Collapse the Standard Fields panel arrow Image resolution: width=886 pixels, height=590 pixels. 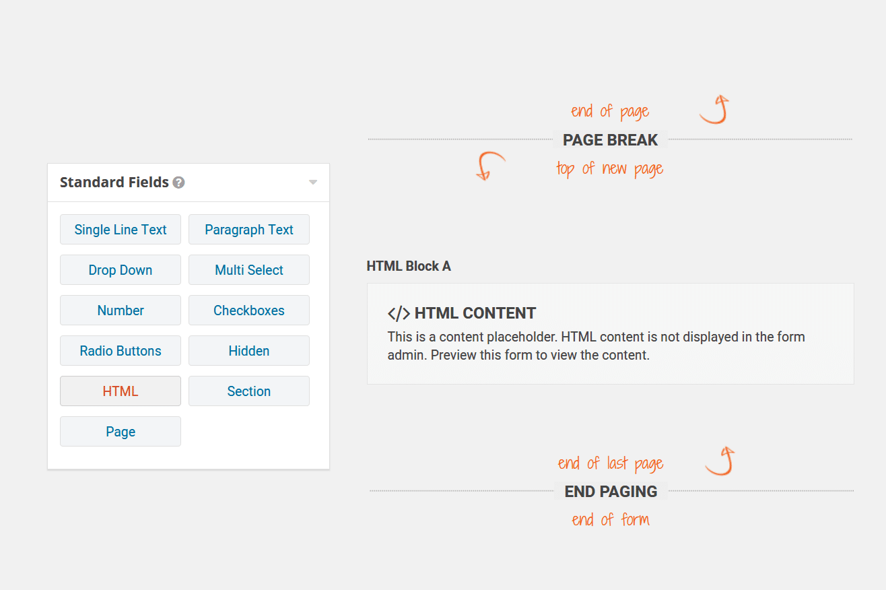[312, 183]
